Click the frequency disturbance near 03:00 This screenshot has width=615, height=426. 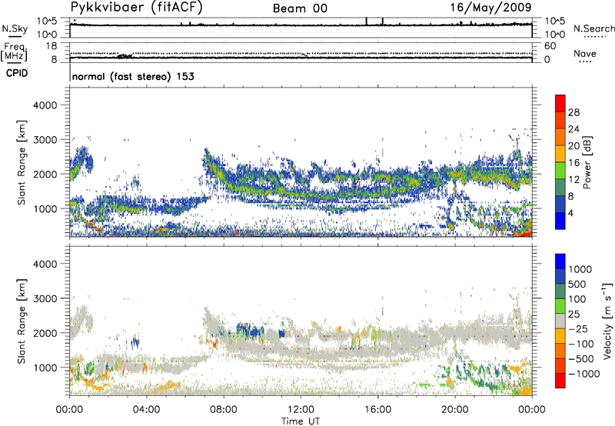(125, 56)
